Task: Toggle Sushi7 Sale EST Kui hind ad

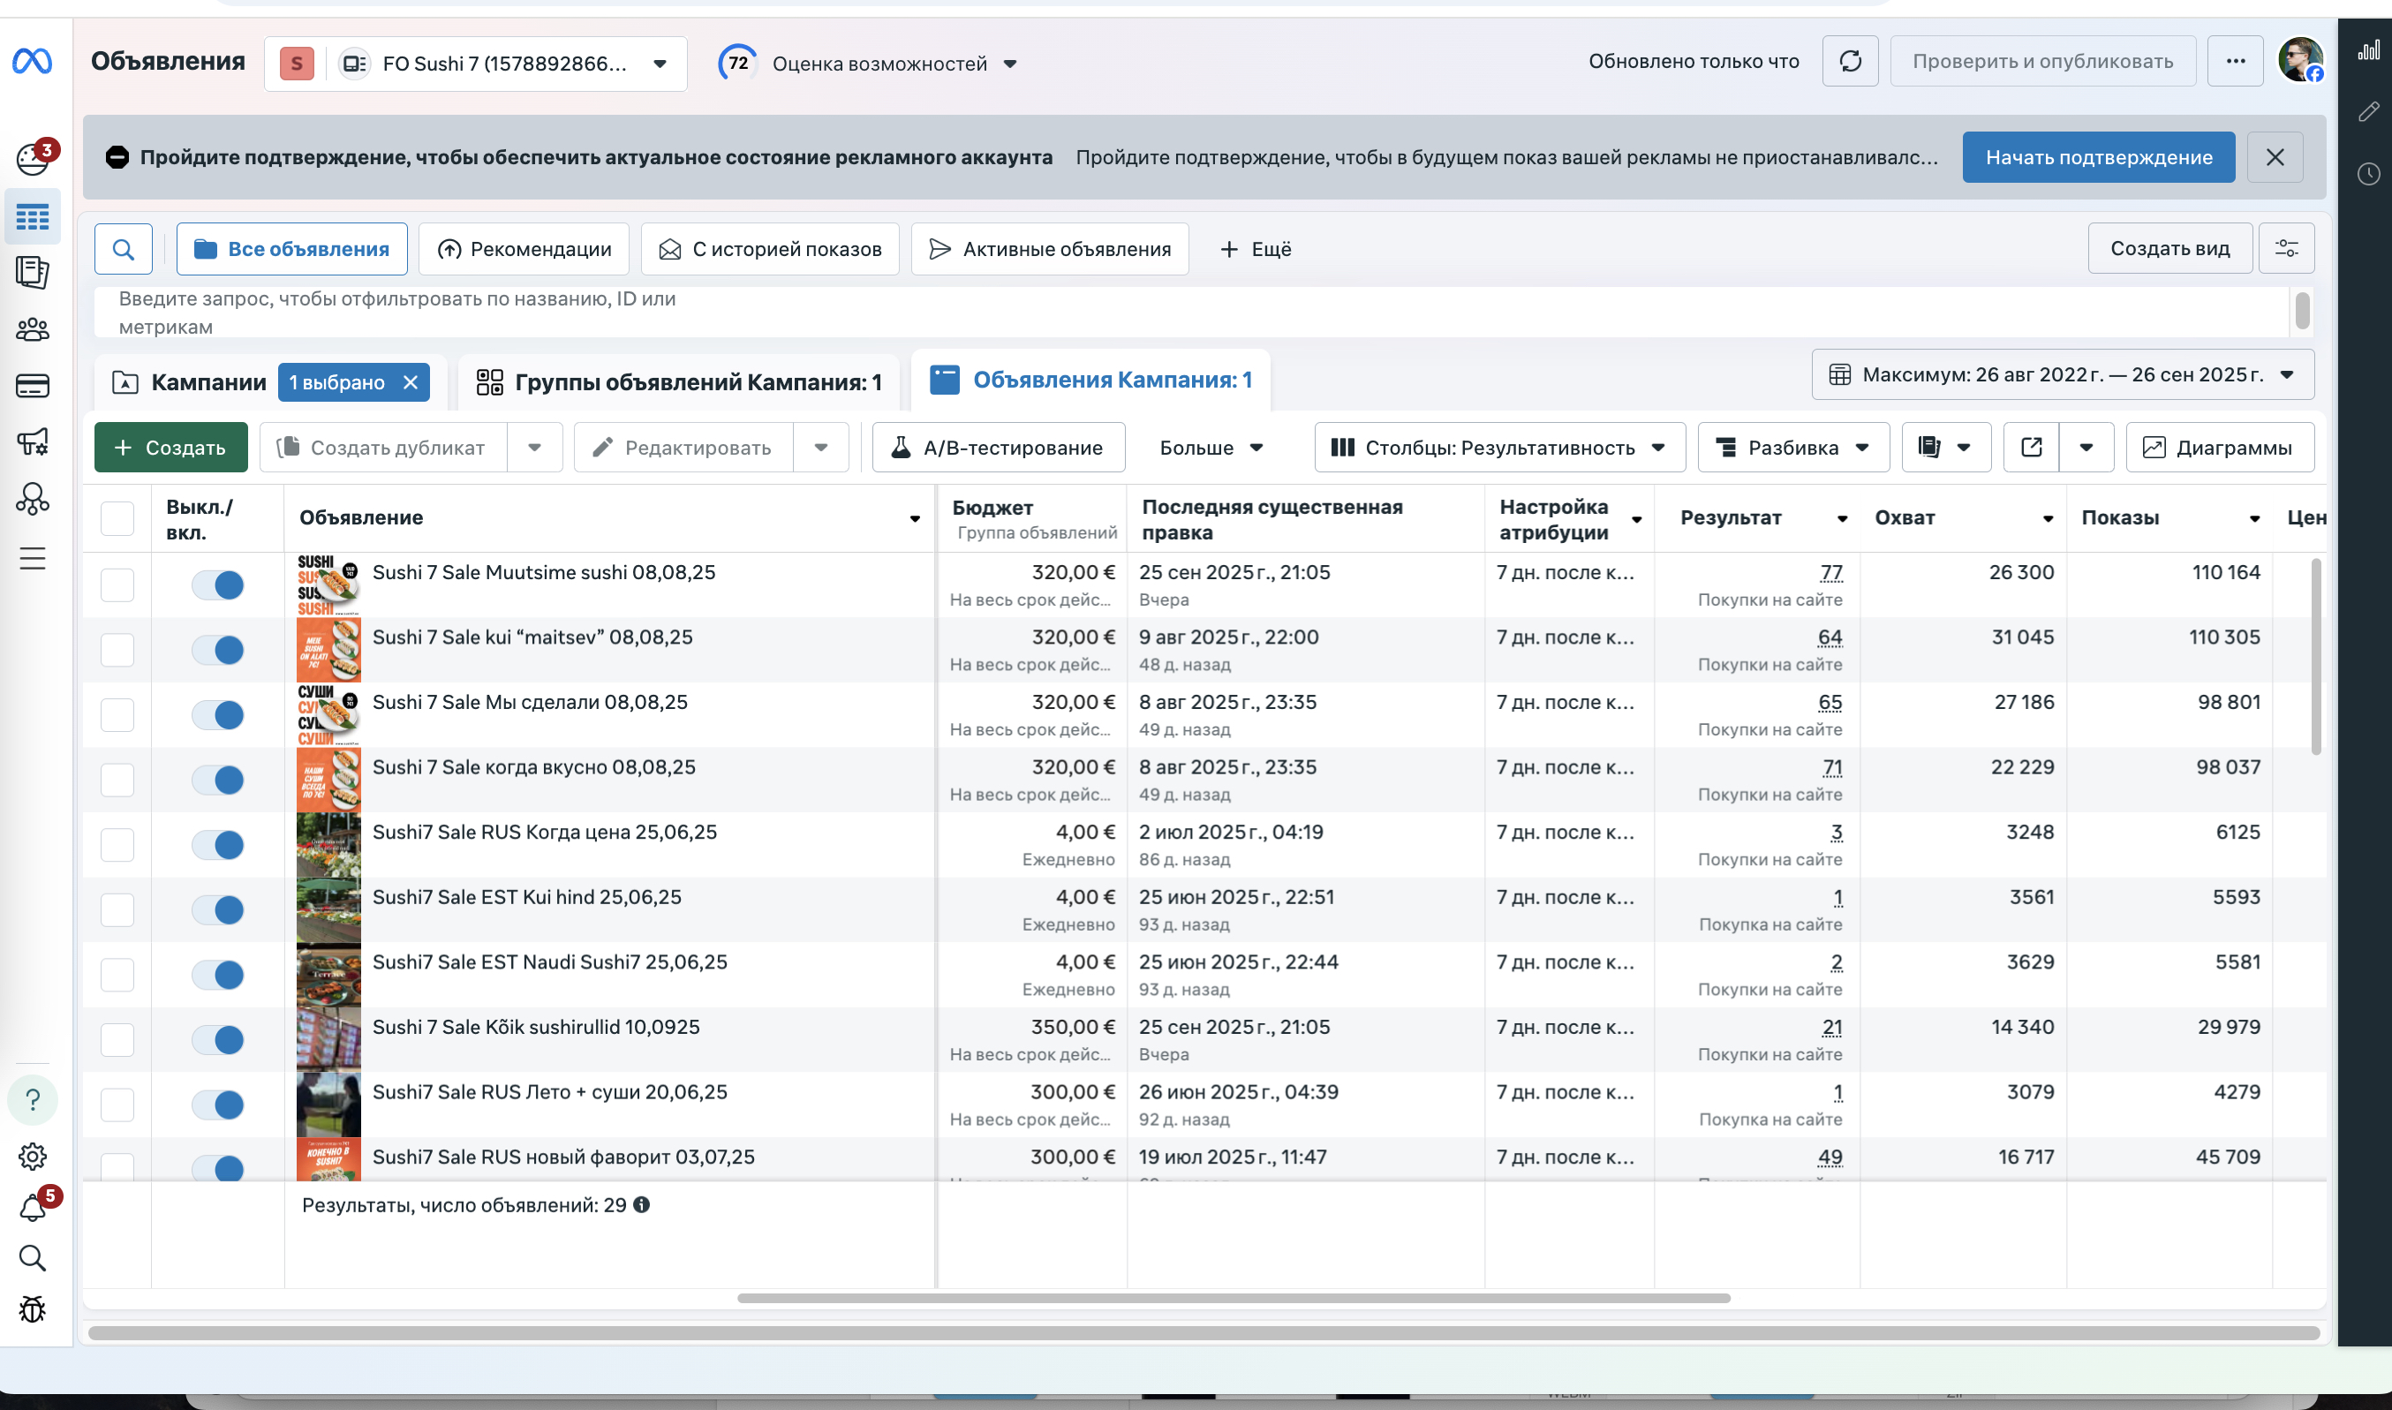Action: (217, 910)
